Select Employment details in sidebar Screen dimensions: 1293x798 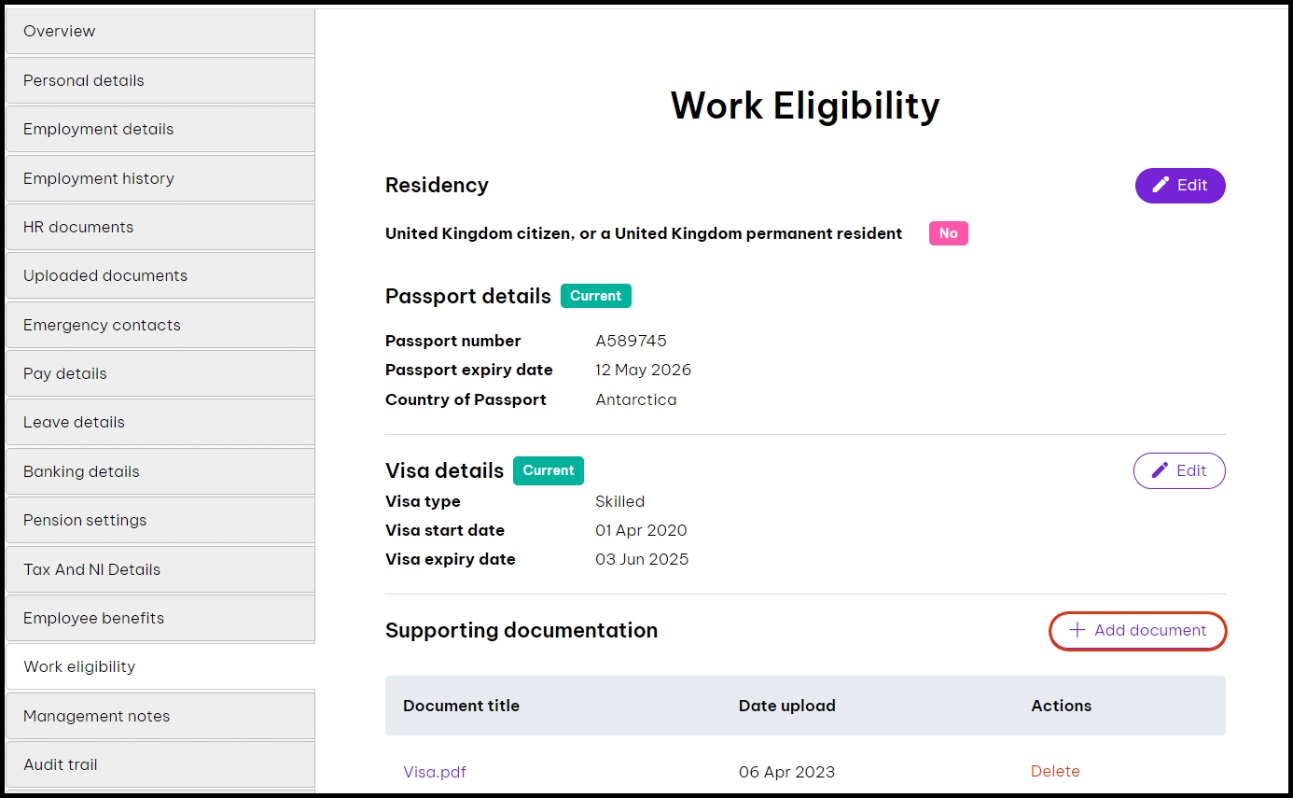point(160,130)
